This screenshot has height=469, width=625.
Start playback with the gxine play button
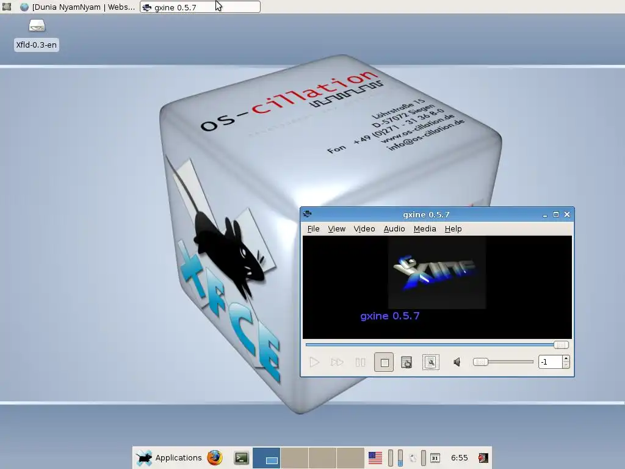click(314, 362)
